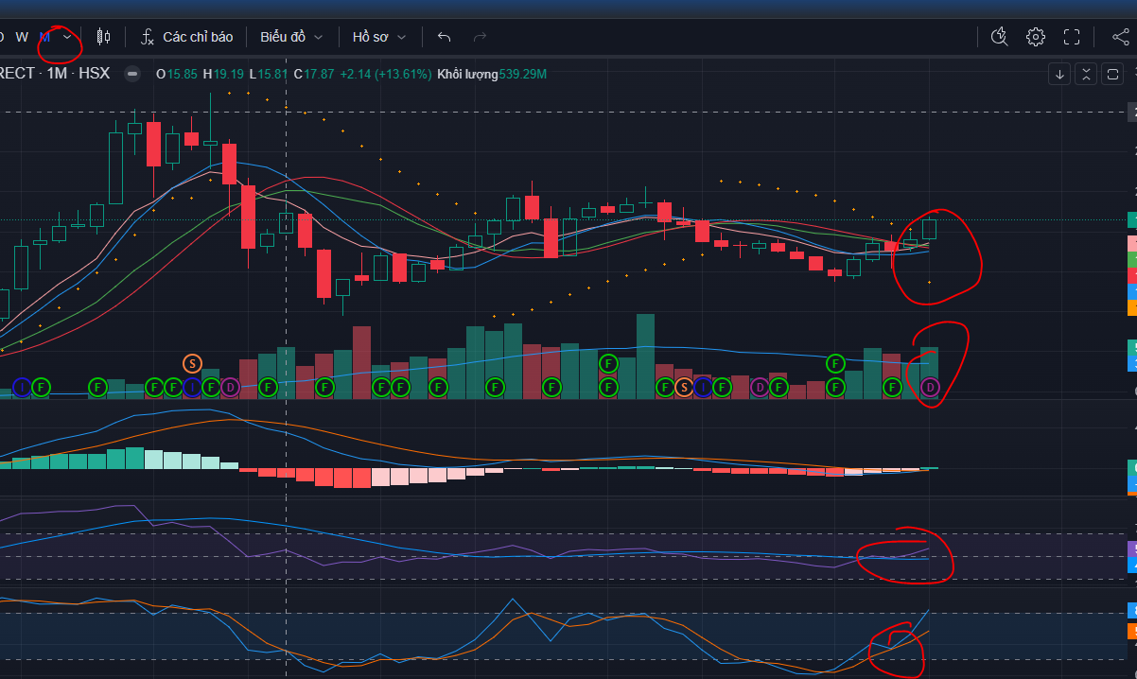Click the close value 17.87
Image resolution: width=1137 pixels, height=679 pixels.
click(321, 74)
